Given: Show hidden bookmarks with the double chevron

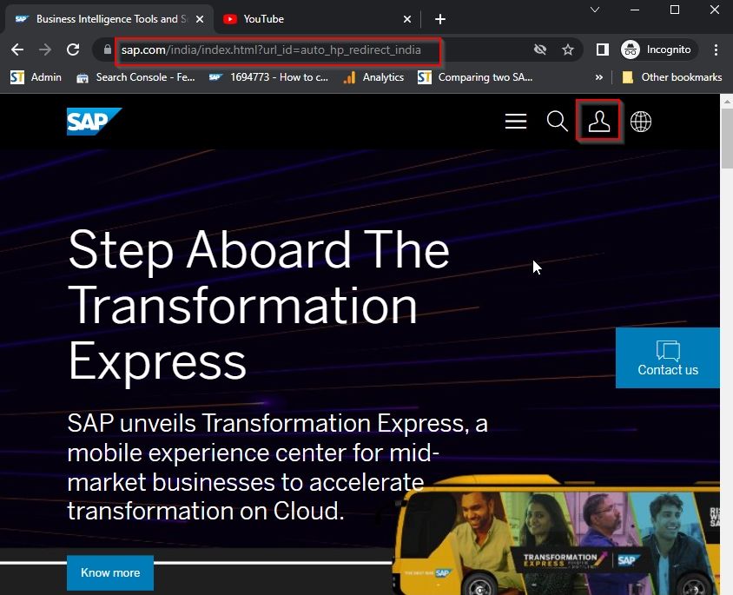Looking at the screenshot, I should coord(599,77).
